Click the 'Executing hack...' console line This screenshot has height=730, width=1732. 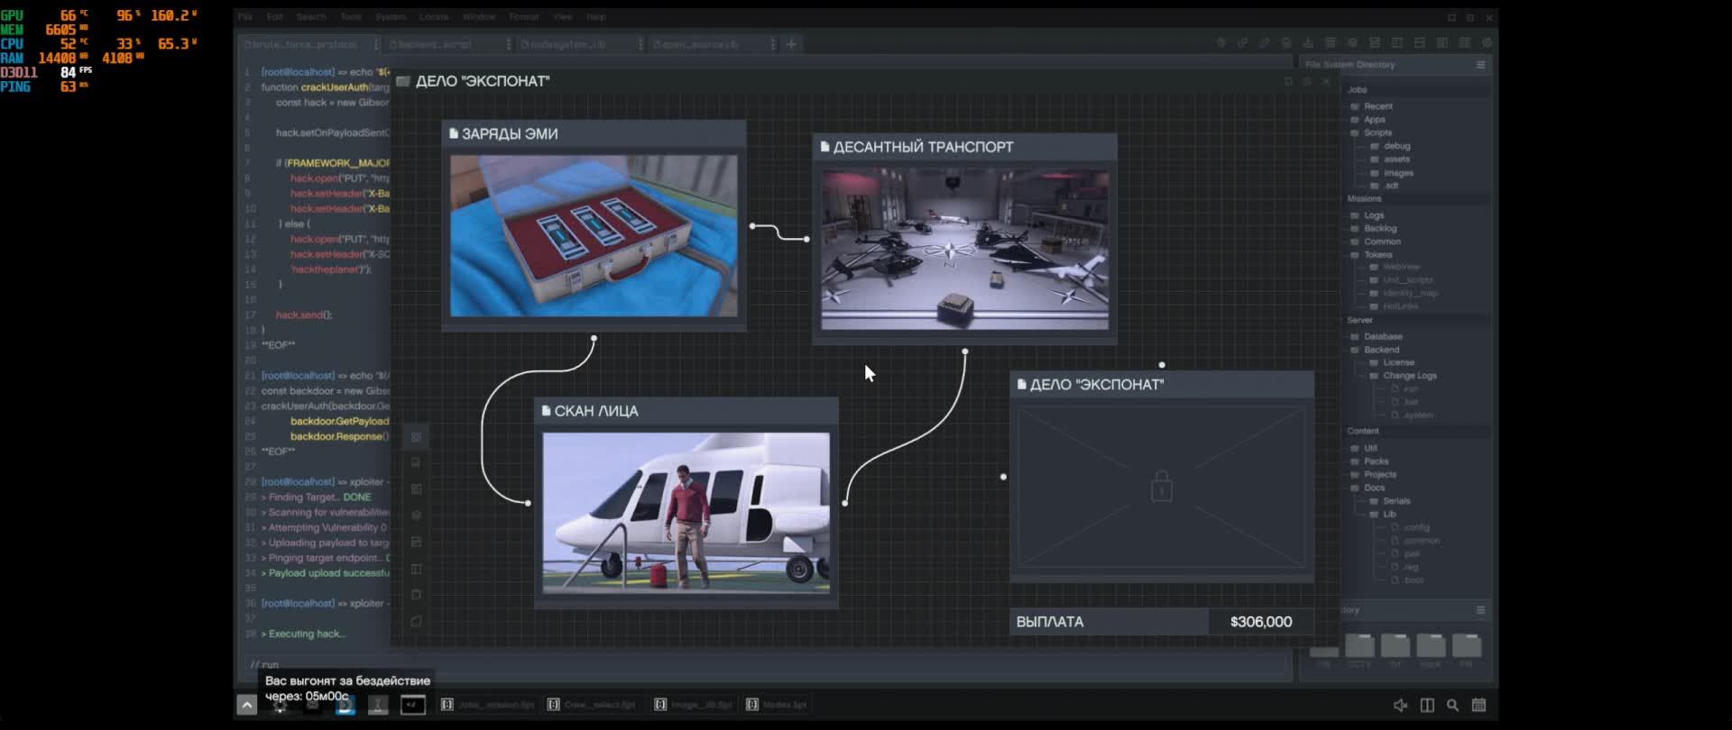305,634
